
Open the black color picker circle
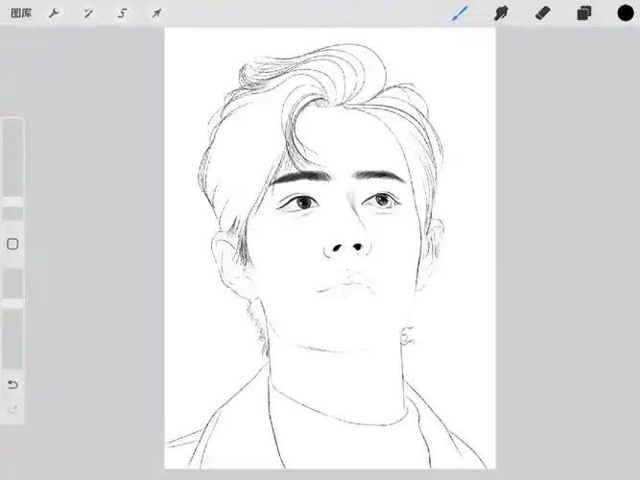(626, 13)
